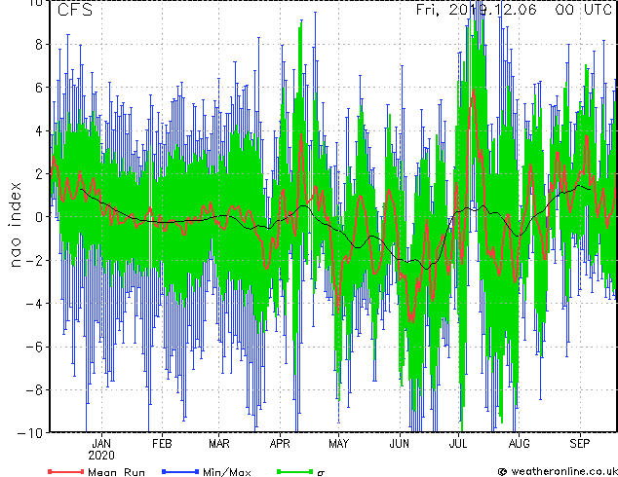
Task: Click the SEP month label
Action: (x=580, y=444)
